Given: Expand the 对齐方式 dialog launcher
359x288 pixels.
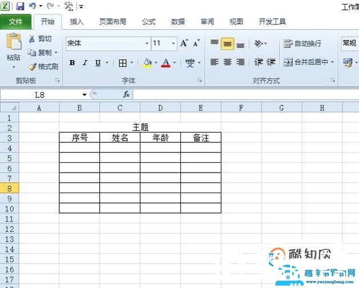Looking at the screenshot, I should [333, 80].
